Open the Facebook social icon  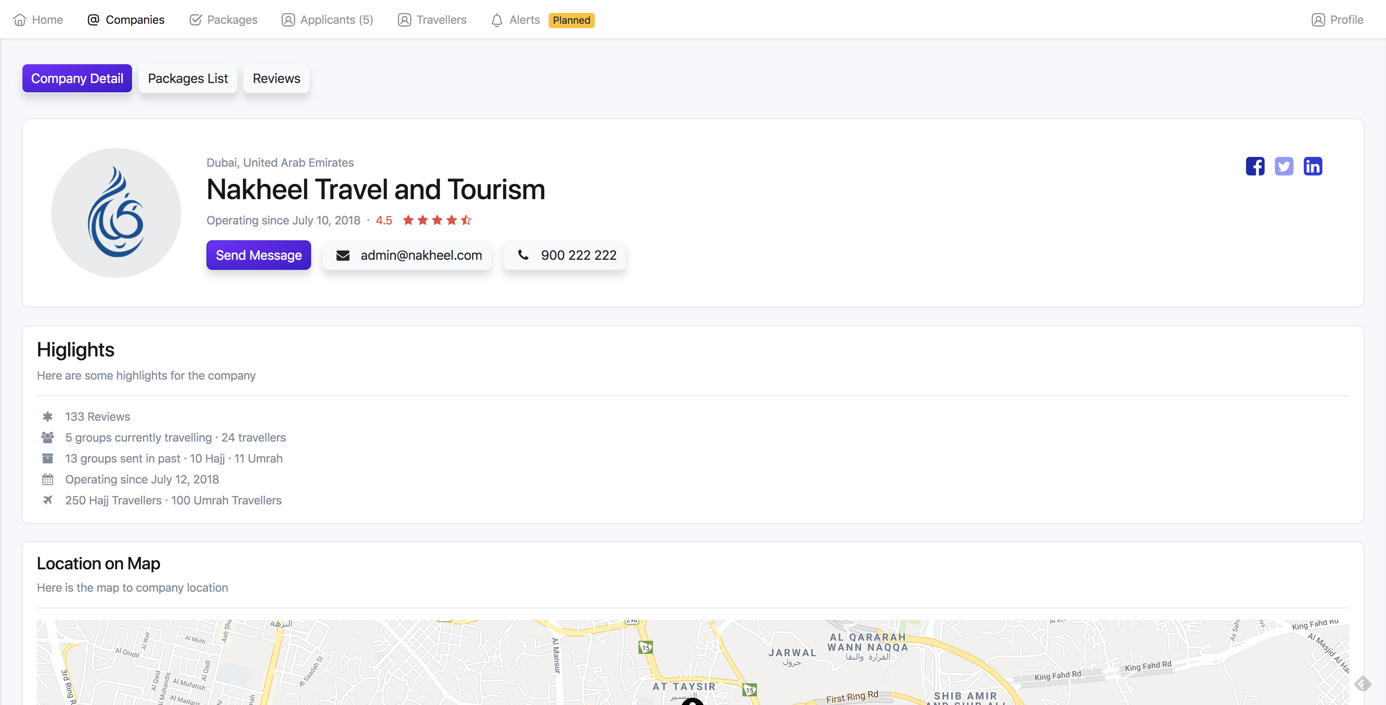(1255, 166)
